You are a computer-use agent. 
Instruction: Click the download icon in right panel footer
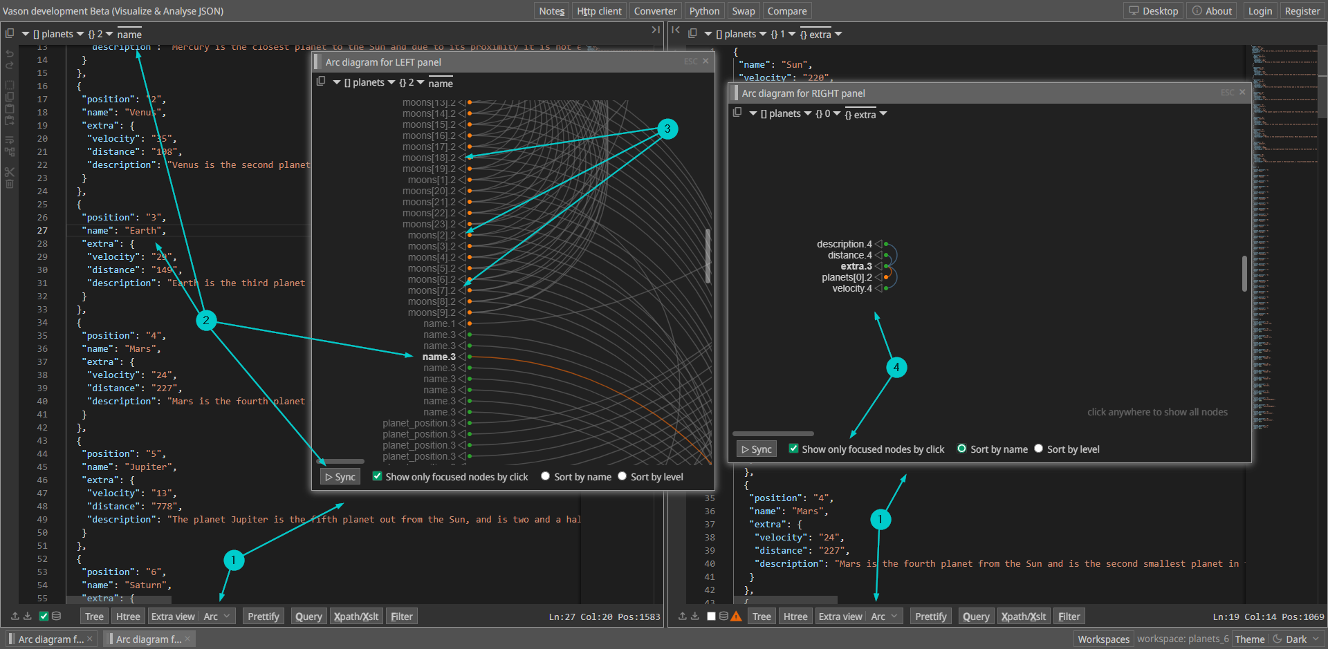pyautogui.click(x=695, y=617)
